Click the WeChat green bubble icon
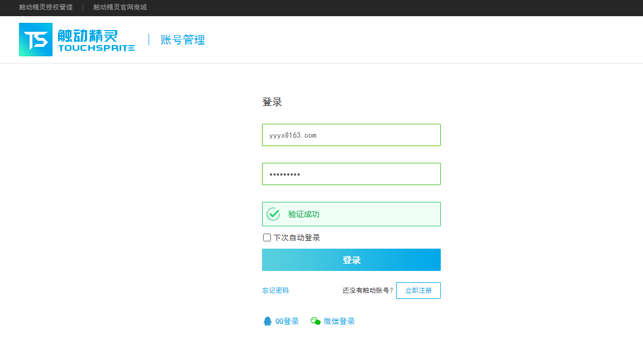 (316, 321)
